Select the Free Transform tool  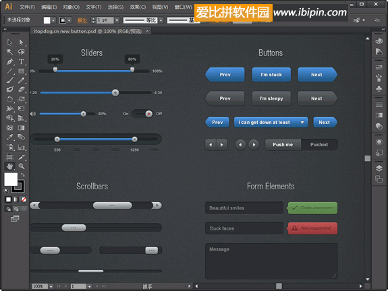[22, 108]
